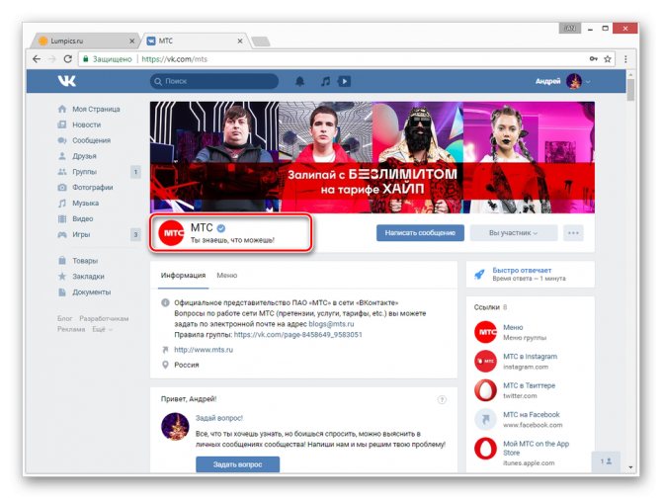The image size is (662, 499).
Task: Click the user avatar in the header
Action: (x=574, y=81)
